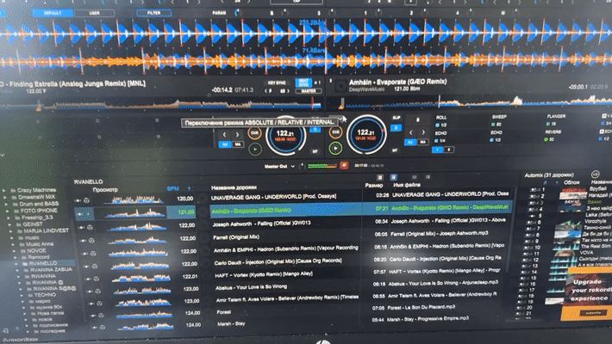612x344 pixels.
Task: Switch deck 2 loop mode to MA
Action: click(x=422, y=143)
